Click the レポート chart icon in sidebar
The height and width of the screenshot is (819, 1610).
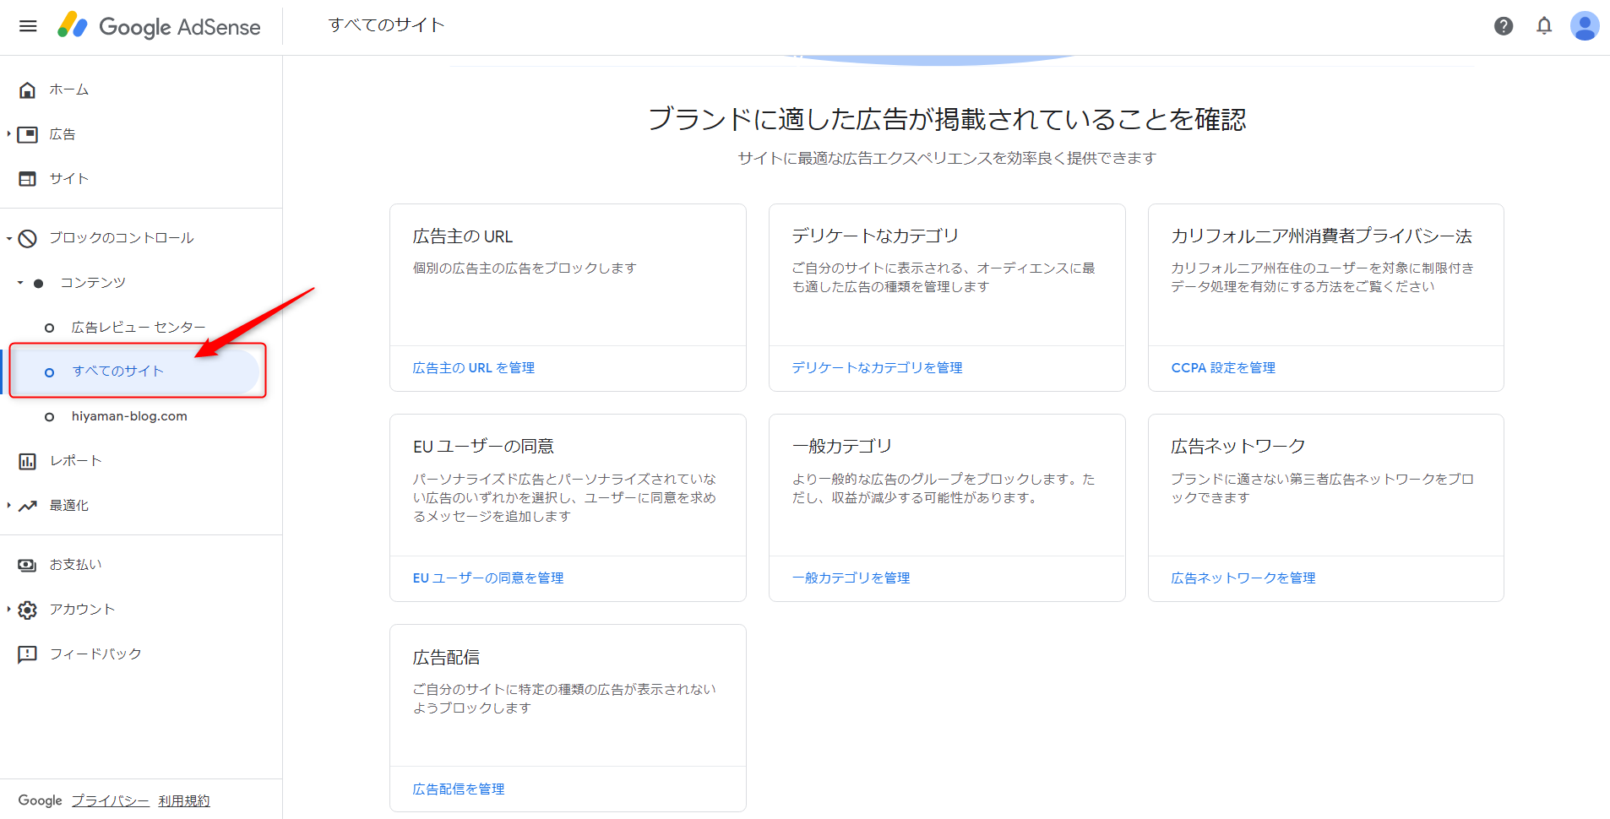(x=28, y=461)
